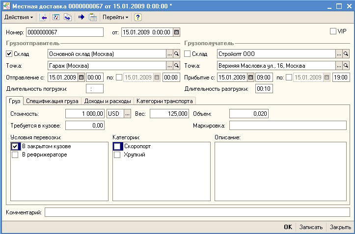Click magnifier icon beside Основной склад field
This screenshot has height=234, width=355.
pyautogui.click(x=177, y=54)
